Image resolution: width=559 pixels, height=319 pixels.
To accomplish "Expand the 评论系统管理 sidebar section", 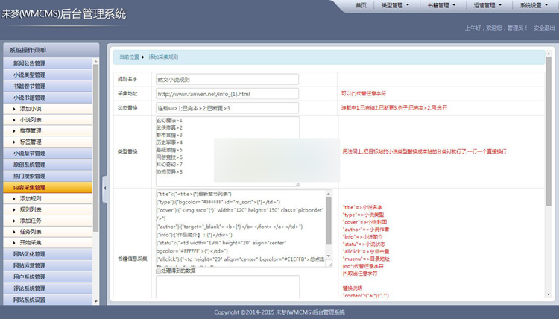I will tap(48, 288).
